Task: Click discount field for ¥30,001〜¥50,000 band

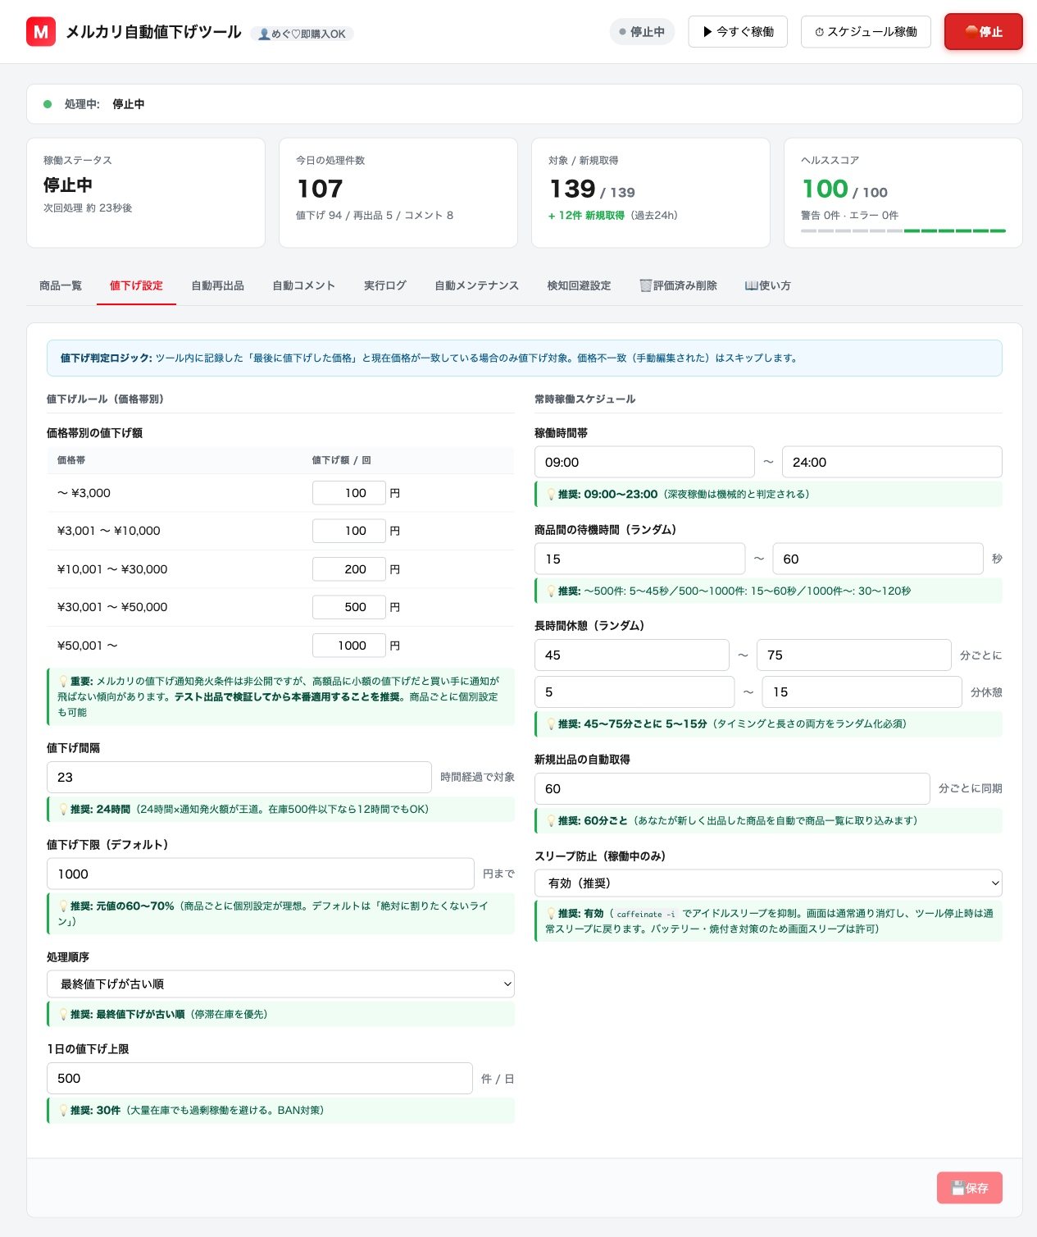Action: coord(349,607)
